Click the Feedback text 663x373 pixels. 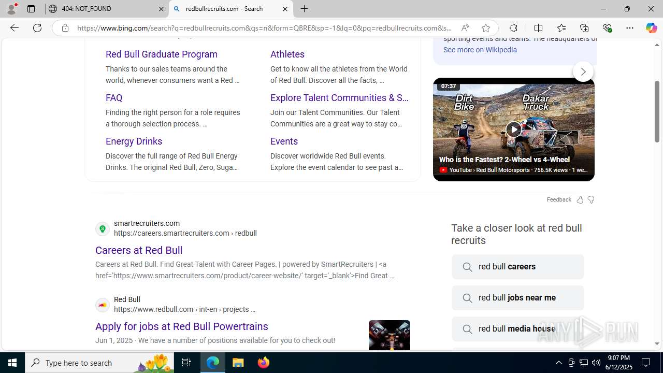[559, 199]
